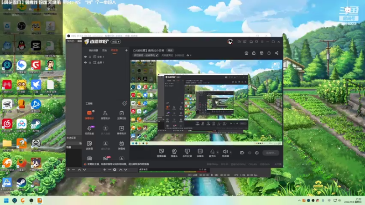
Task: Open the File menu in OBS window
Action: tap(71, 41)
